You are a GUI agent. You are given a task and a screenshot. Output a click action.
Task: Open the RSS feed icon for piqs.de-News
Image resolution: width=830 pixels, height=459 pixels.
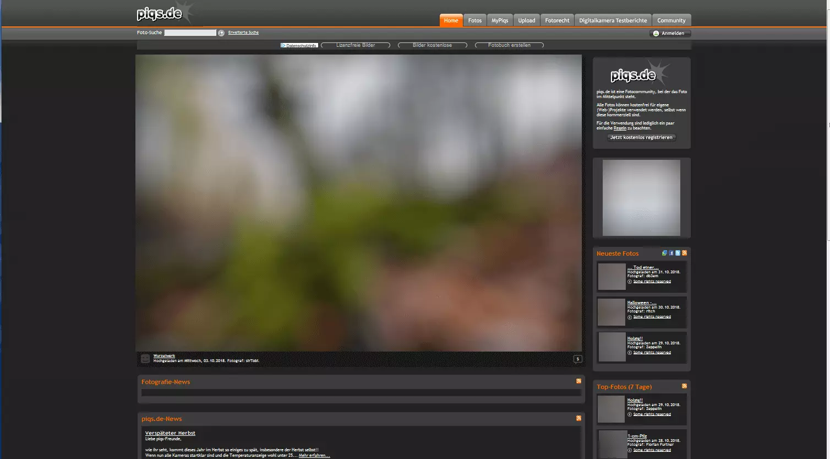click(578, 418)
